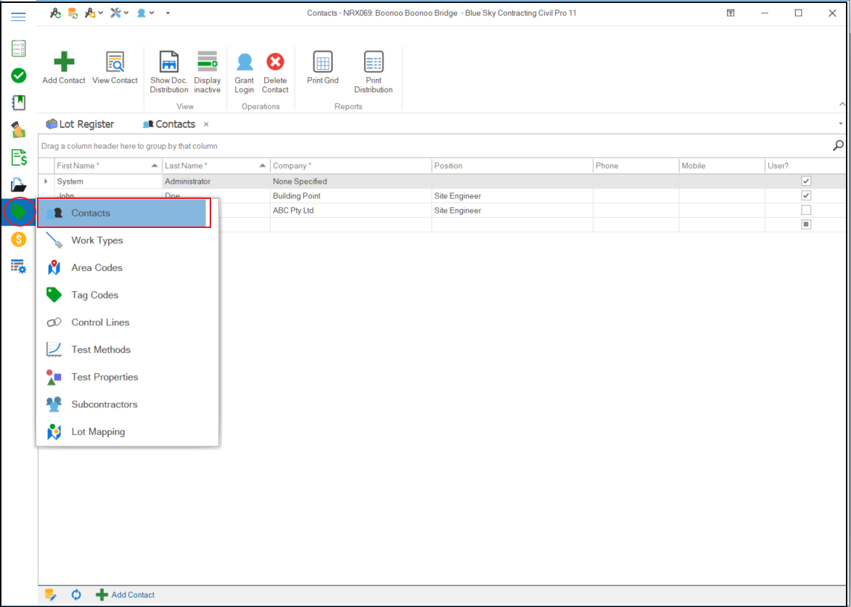Toggle Display inactive contacts

point(207,62)
